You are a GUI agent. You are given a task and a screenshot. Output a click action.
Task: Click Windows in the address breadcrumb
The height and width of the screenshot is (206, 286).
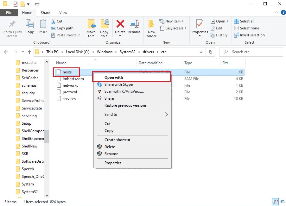coord(105,52)
